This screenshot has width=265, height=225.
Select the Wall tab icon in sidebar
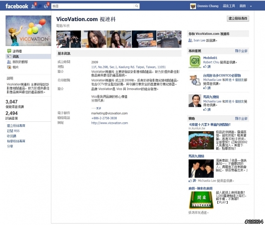pyautogui.click(x=9, y=51)
